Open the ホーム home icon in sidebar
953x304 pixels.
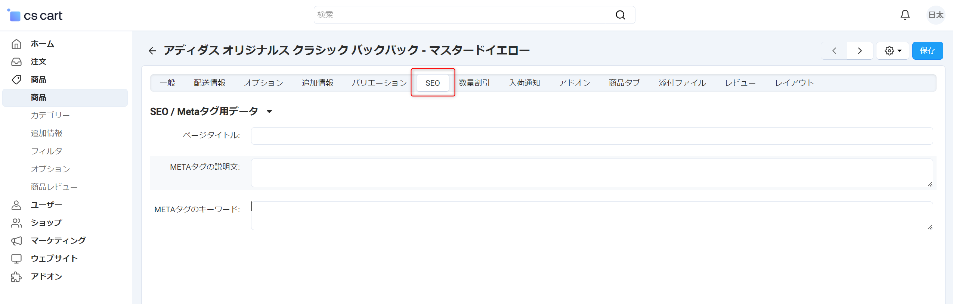[16, 44]
